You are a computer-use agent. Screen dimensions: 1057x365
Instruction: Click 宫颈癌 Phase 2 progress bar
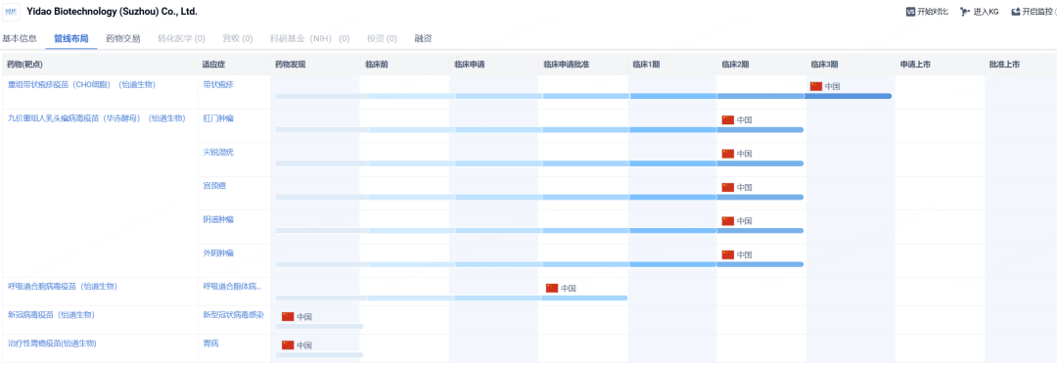pos(759,198)
